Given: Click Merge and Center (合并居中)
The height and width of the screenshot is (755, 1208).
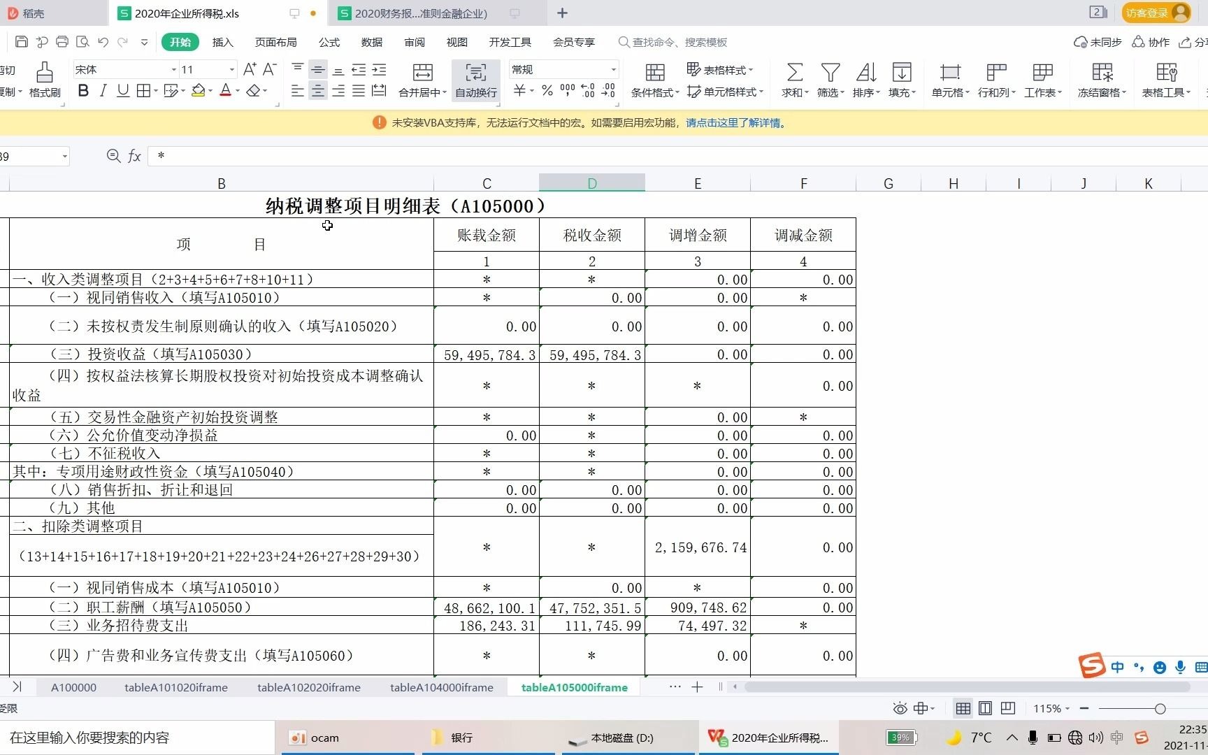Looking at the screenshot, I should (x=422, y=80).
